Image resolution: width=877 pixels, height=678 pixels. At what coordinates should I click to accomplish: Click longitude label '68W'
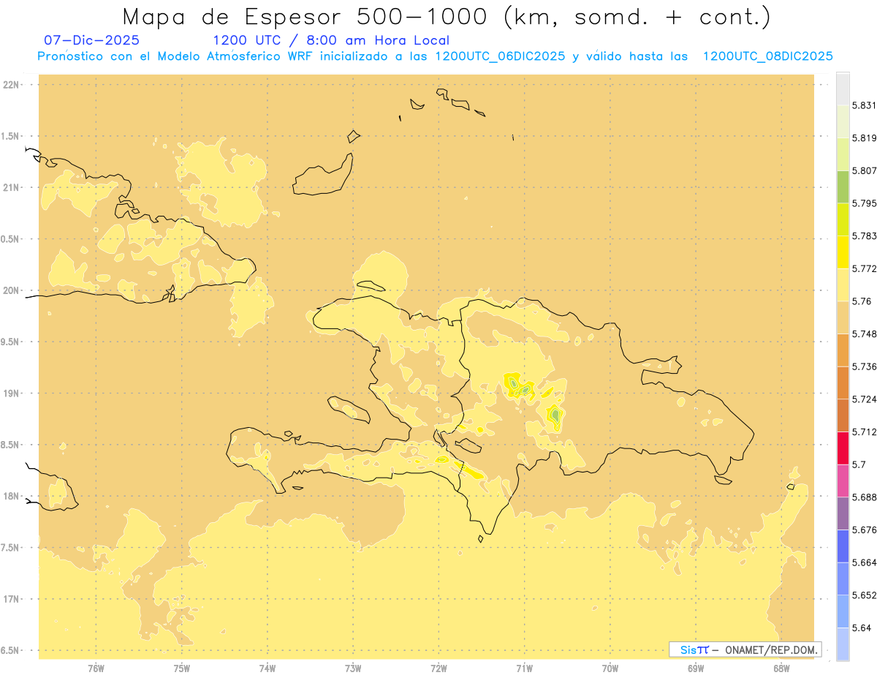pos(781,668)
